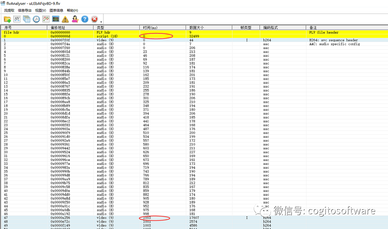The width and height of the screenshot is (388, 229).
Task: Click the open file folder icon
Action: tap(7, 19)
